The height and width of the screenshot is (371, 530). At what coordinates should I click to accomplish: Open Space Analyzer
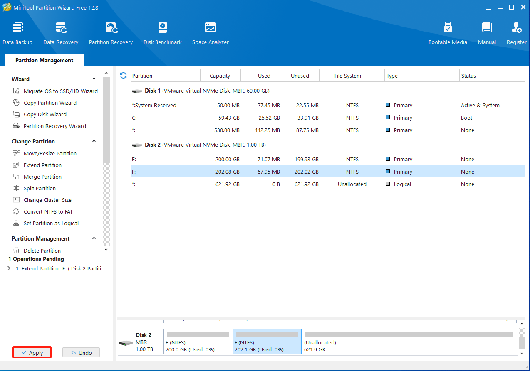pyautogui.click(x=211, y=33)
